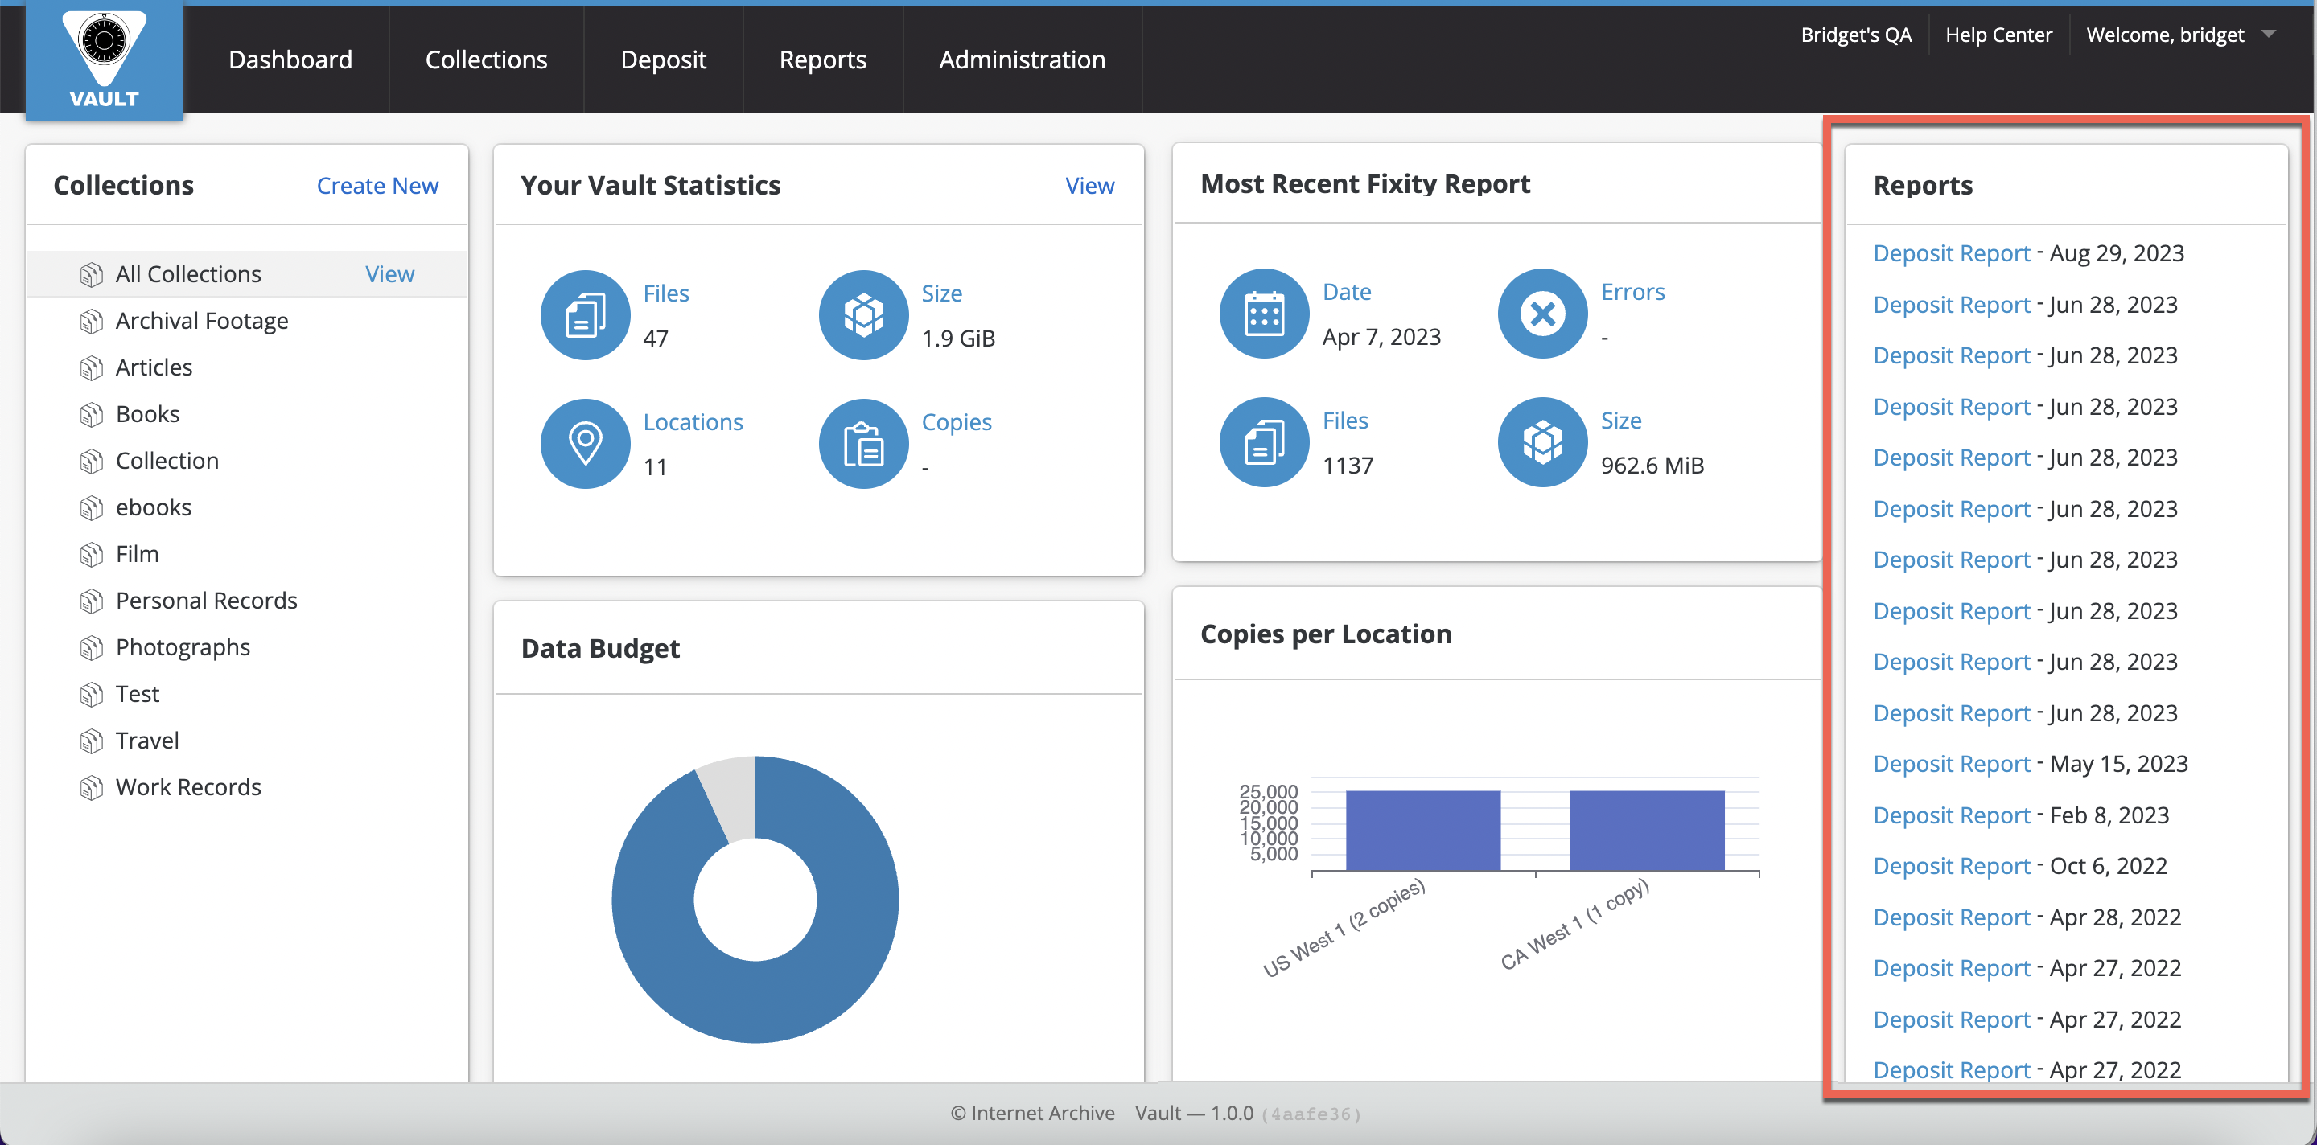The height and width of the screenshot is (1145, 2317).
Task: Click the Photographs collection icon
Action: (x=91, y=648)
